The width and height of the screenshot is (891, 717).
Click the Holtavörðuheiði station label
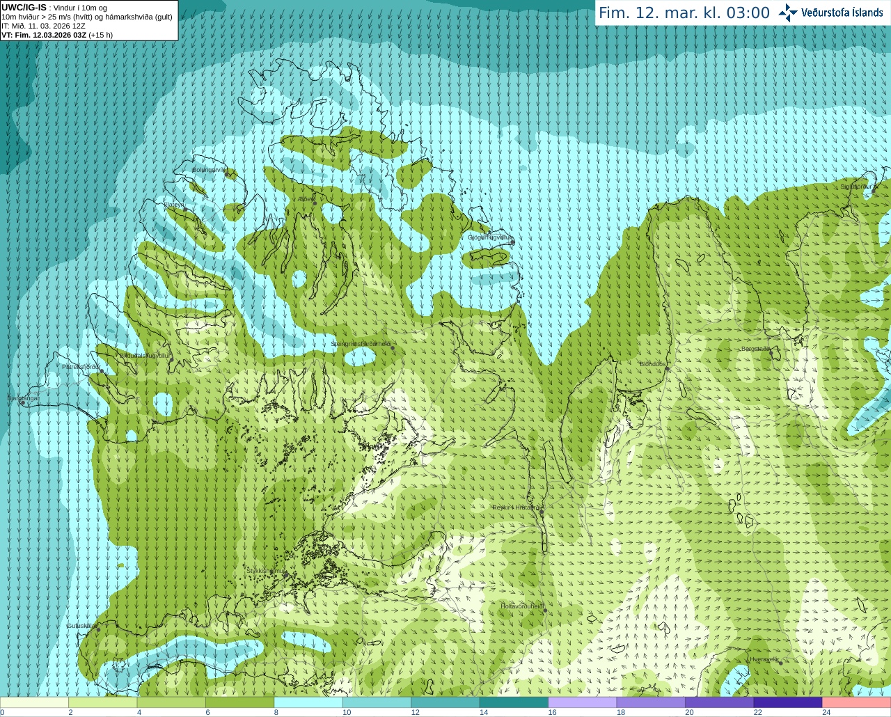point(522,606)
